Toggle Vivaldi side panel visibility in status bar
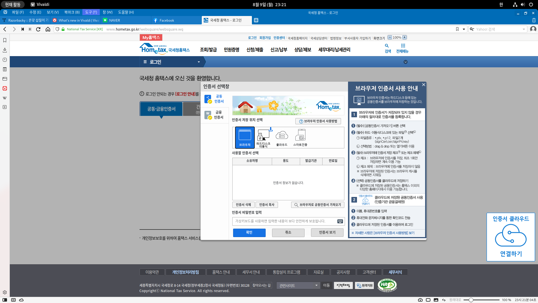 5,300
